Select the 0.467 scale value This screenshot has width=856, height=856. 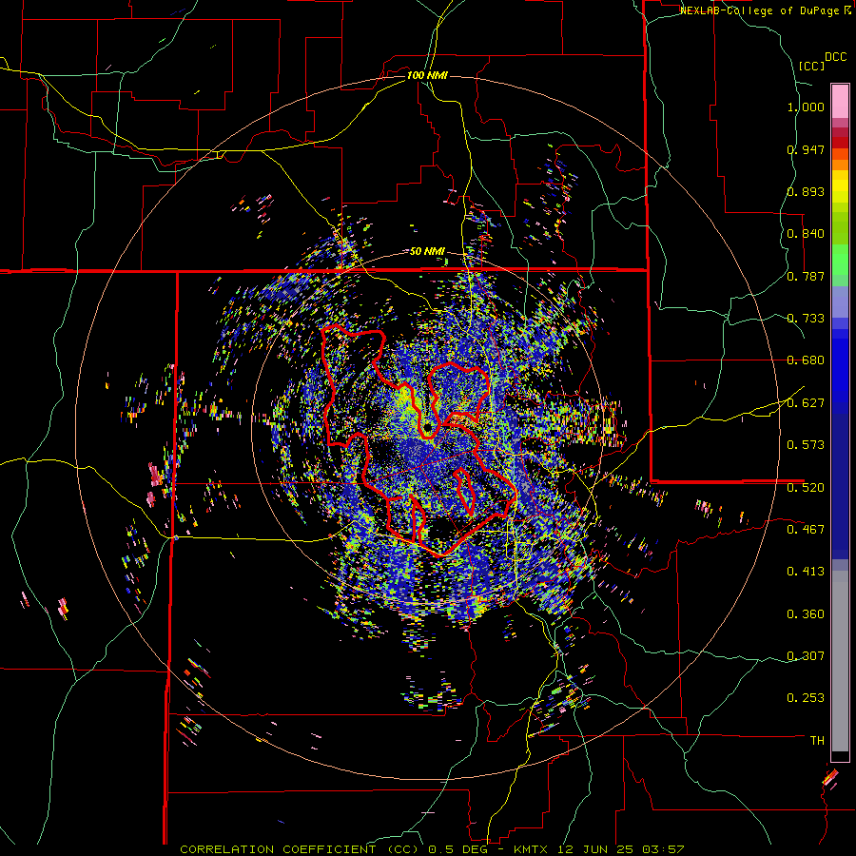pyautogui.click(x=806, y=530)
